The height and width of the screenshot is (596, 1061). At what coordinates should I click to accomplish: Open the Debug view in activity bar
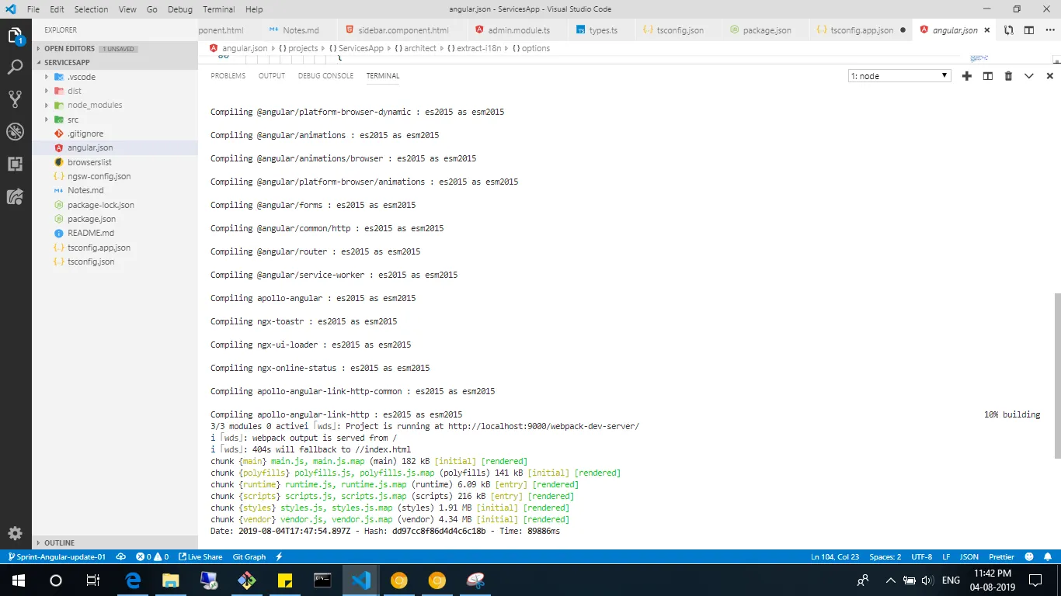(x=16, y=131)
